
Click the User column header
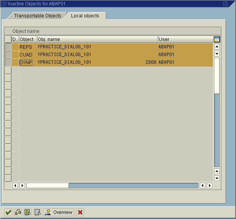pyautogui.click(x=185, y=39)
